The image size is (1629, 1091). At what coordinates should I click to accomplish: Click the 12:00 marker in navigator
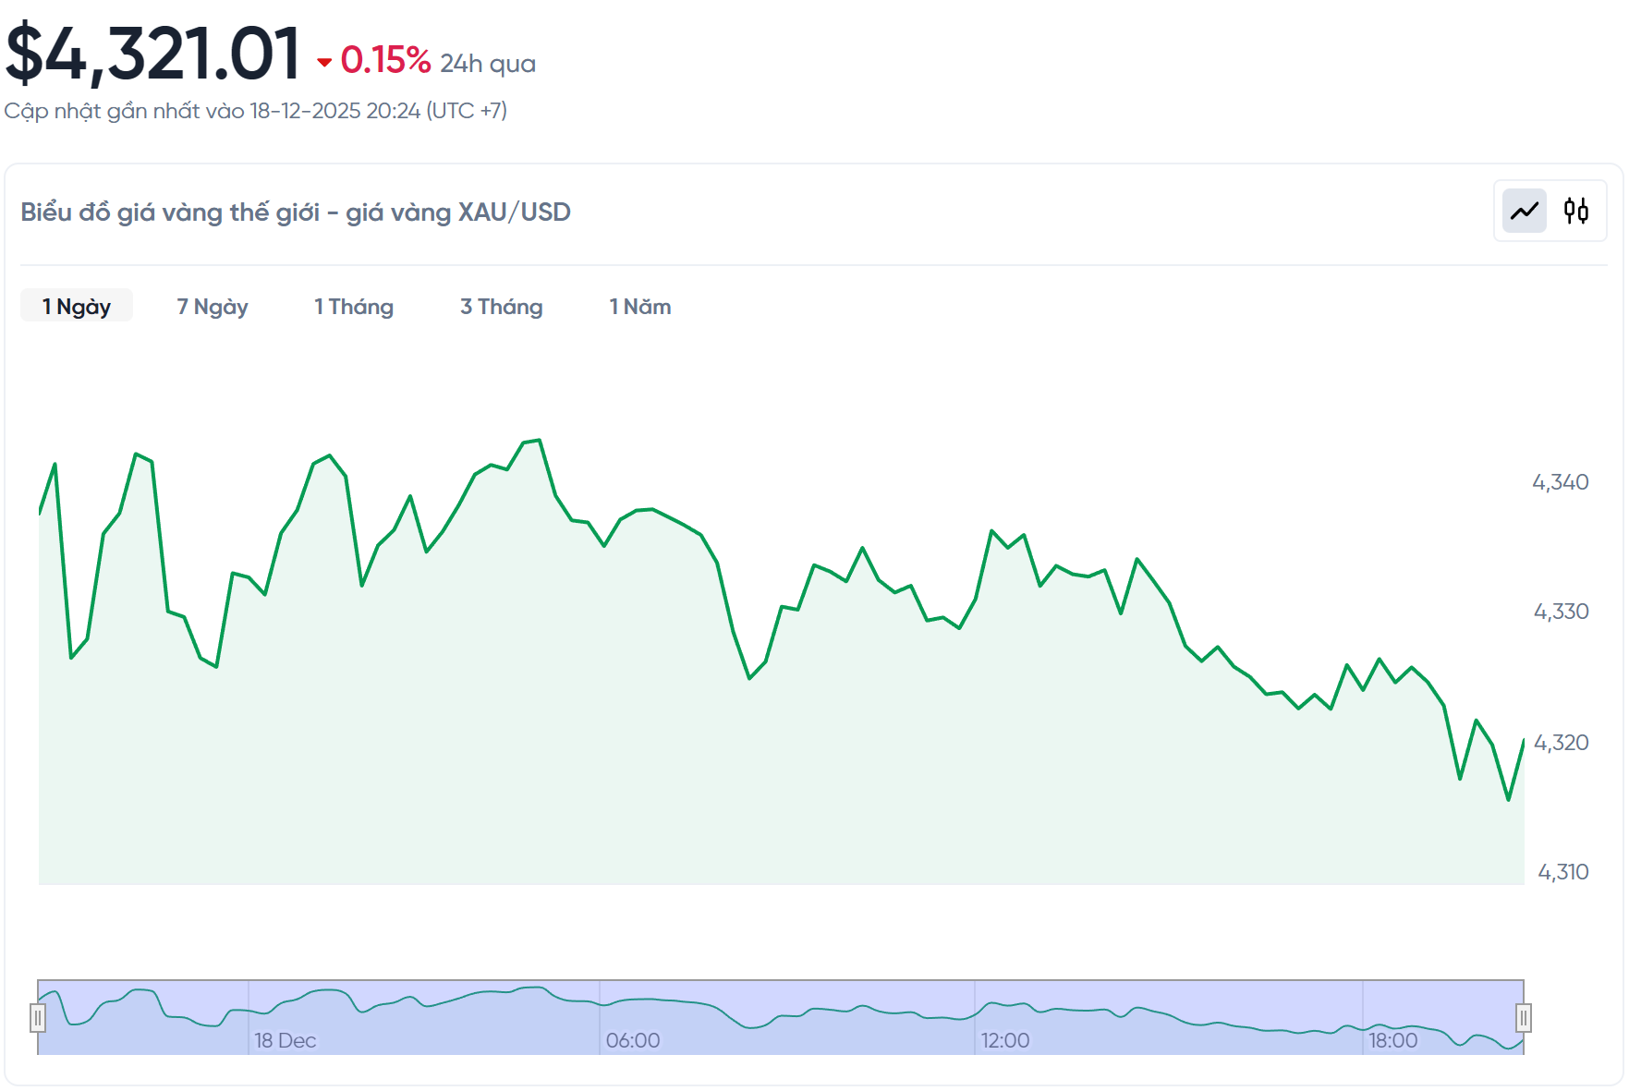[1004, 1041]
